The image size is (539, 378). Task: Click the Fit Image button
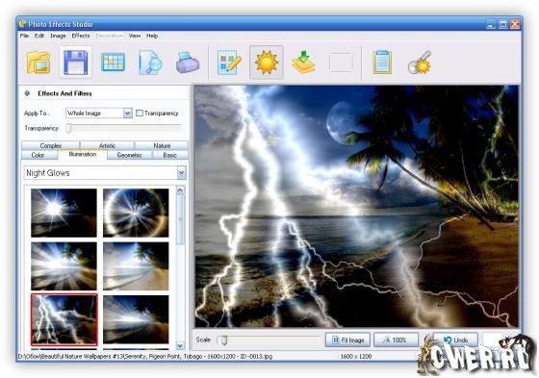[x=347, y=340]
